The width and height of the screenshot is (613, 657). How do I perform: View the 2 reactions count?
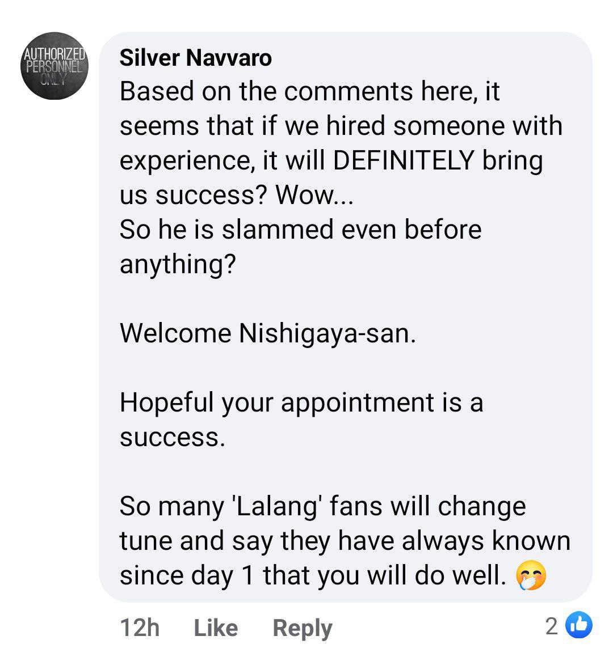[x=551, y=626]
